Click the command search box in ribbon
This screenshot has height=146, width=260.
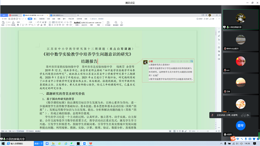click(97, 19)
